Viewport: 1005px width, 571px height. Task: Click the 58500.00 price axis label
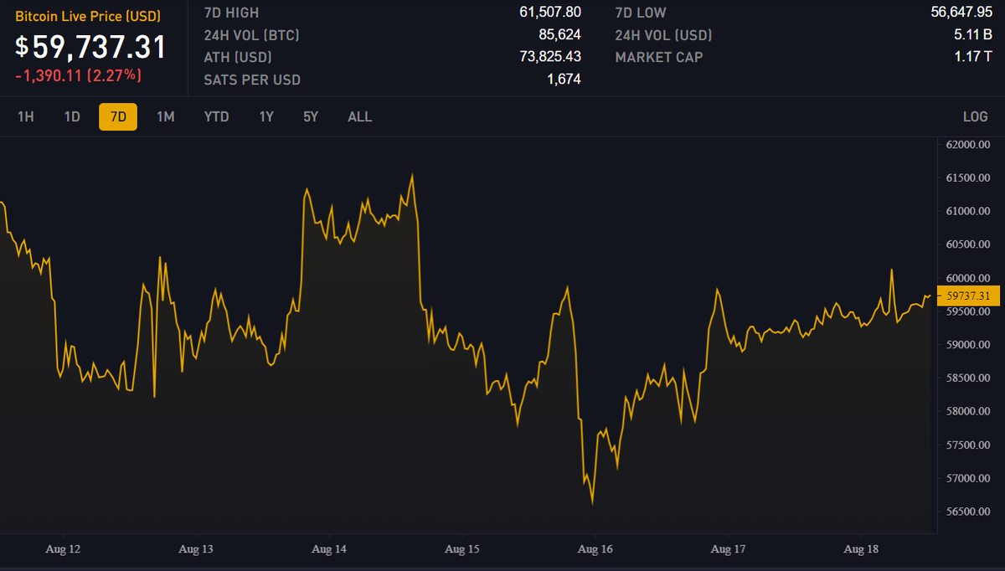point(968,378)
